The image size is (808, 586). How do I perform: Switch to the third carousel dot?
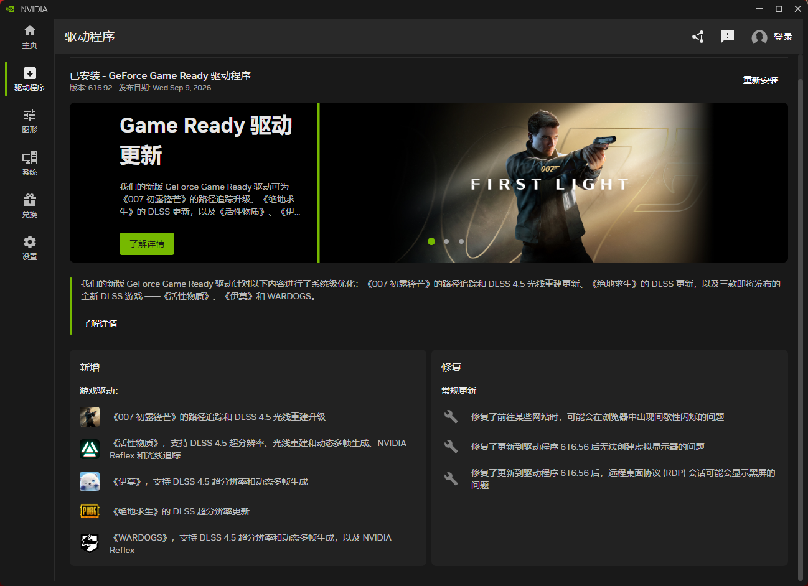tap(461, 241)
